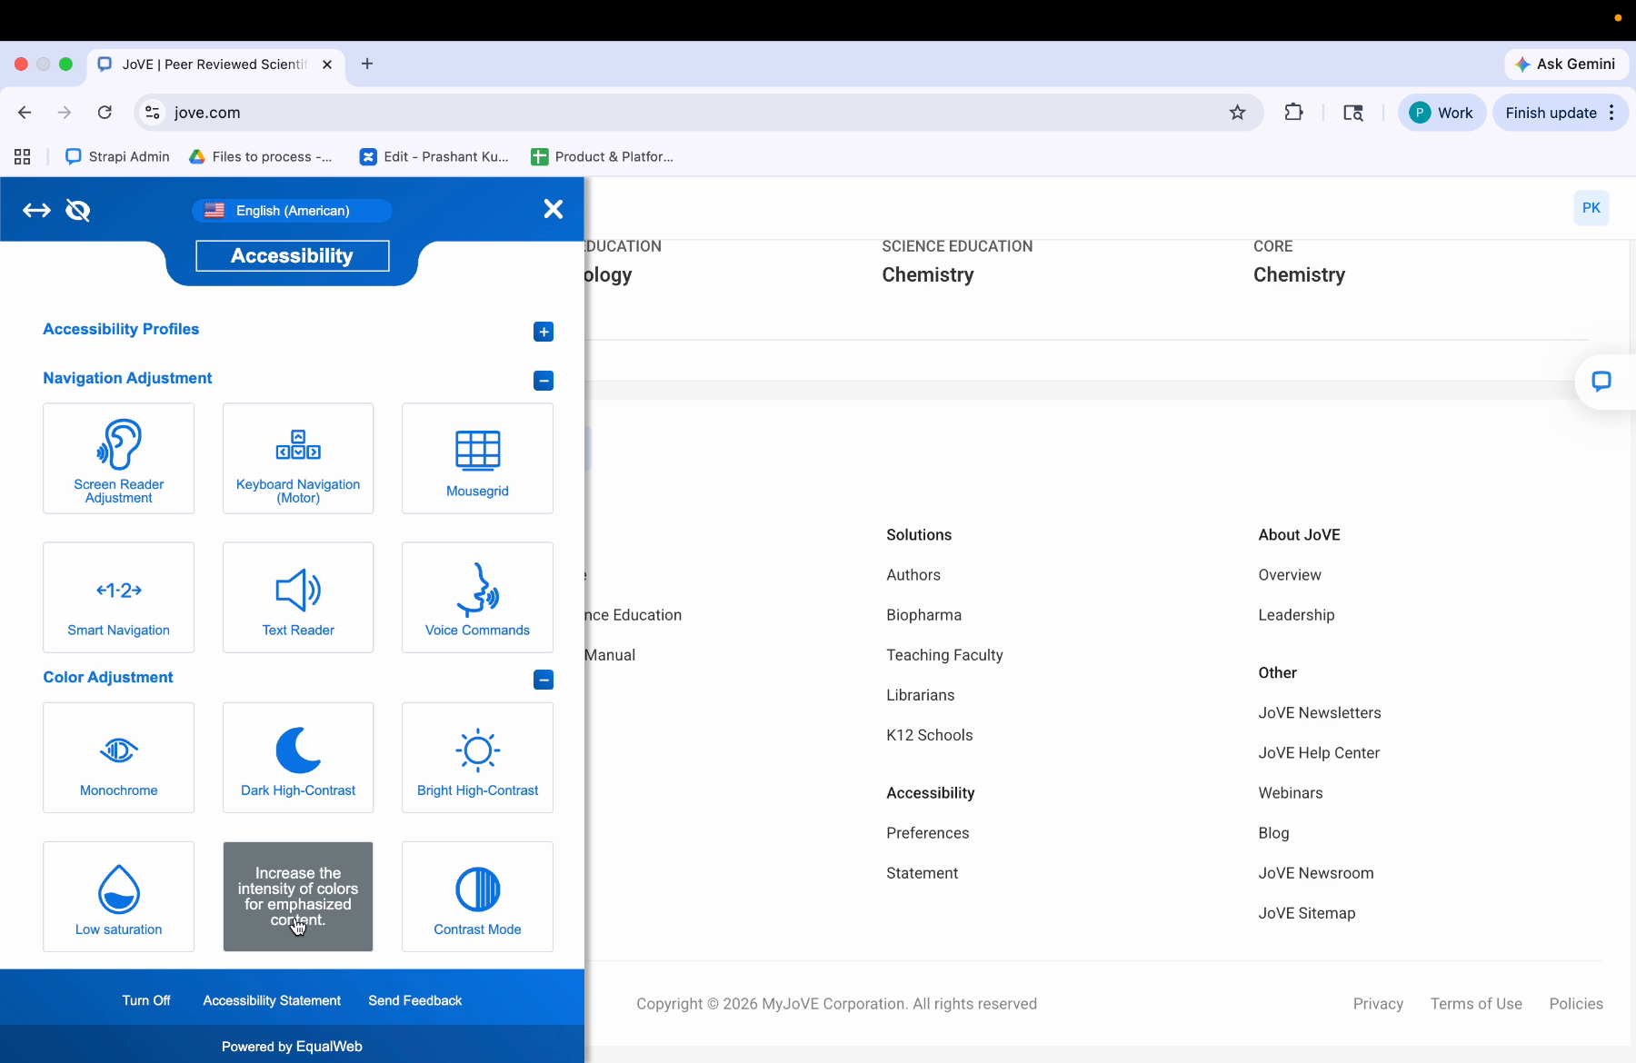The width and height of the screenshot is (1636, 1063).
Task: Click the browser forward arrow
Action: coord(65,113)
